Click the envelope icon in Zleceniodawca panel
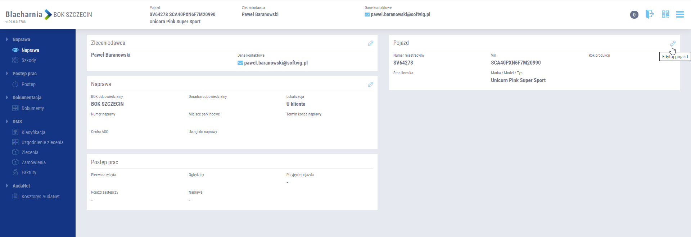Image resolution: width=691 pixels, height=237 pixels. (x=240, y=63)
